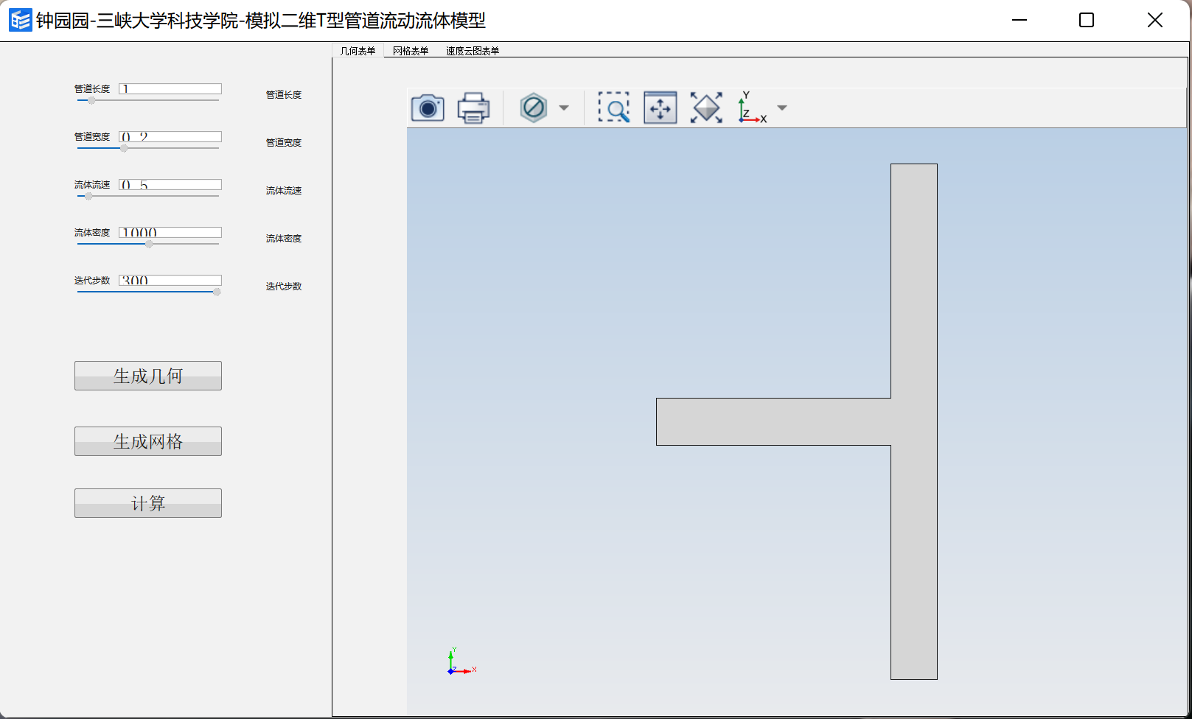This screenshot has width=1192, height=719.
Task: Open the dropdown arrow next to selection icon
Action: pos(564,108)
